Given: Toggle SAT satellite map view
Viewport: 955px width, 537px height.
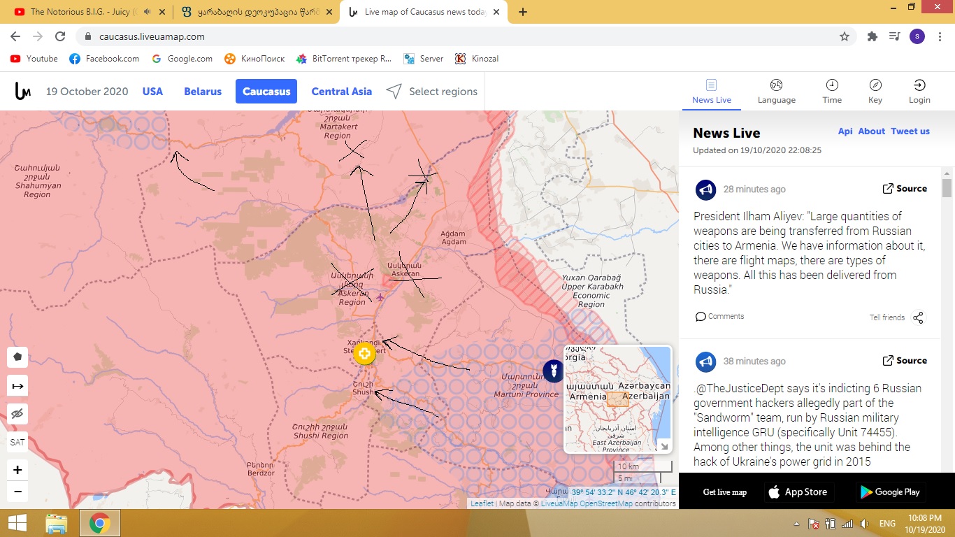Looking at the screenshot, I should pyautogui.click(x=17, y=443).
